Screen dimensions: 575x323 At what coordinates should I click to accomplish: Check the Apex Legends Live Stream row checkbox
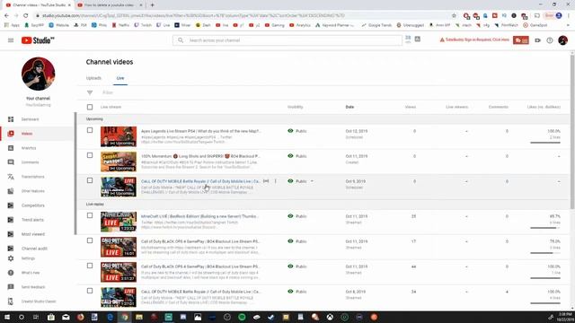(90, 130)
